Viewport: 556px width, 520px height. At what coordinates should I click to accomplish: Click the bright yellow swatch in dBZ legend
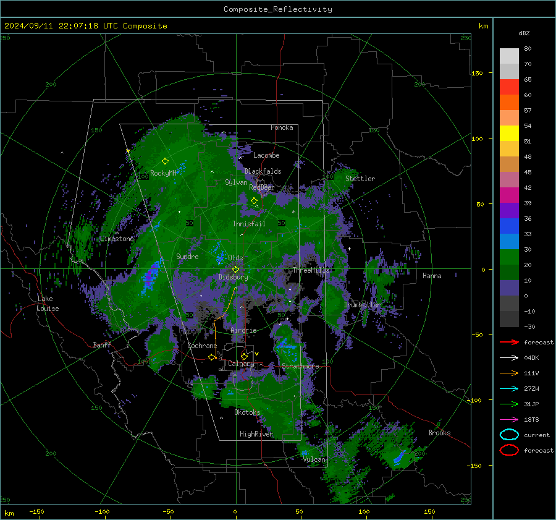509,133
